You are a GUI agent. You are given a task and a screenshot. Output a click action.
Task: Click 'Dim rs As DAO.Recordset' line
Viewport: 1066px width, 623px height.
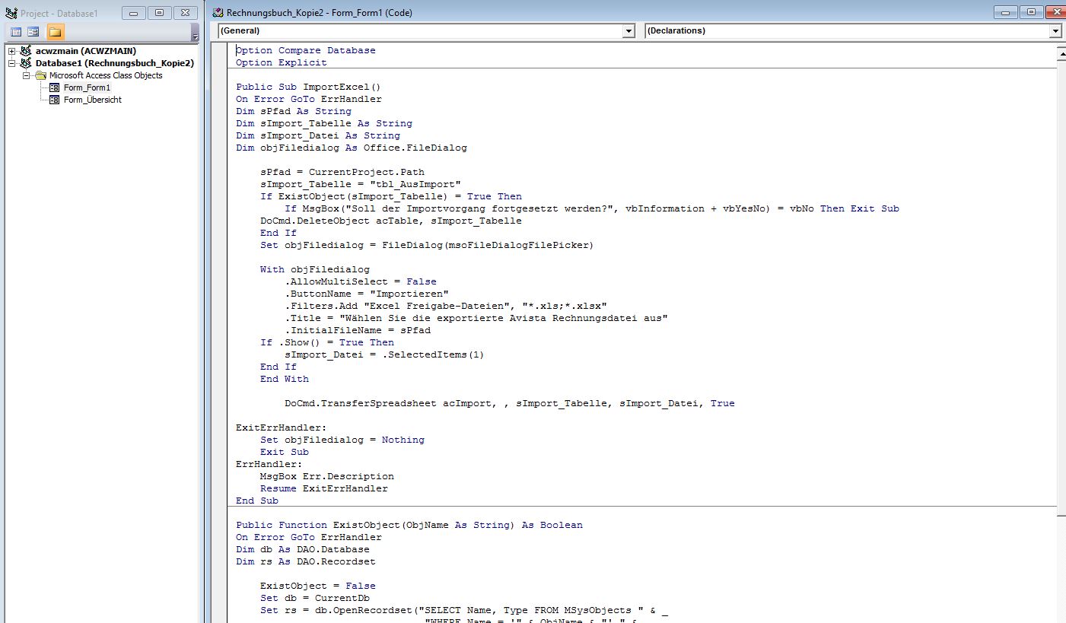click(306, 561)
